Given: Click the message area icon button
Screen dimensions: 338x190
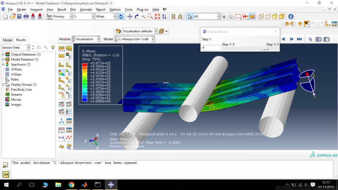Looking at the screenshot, I should pyautogui.click(x=5, y=165).
